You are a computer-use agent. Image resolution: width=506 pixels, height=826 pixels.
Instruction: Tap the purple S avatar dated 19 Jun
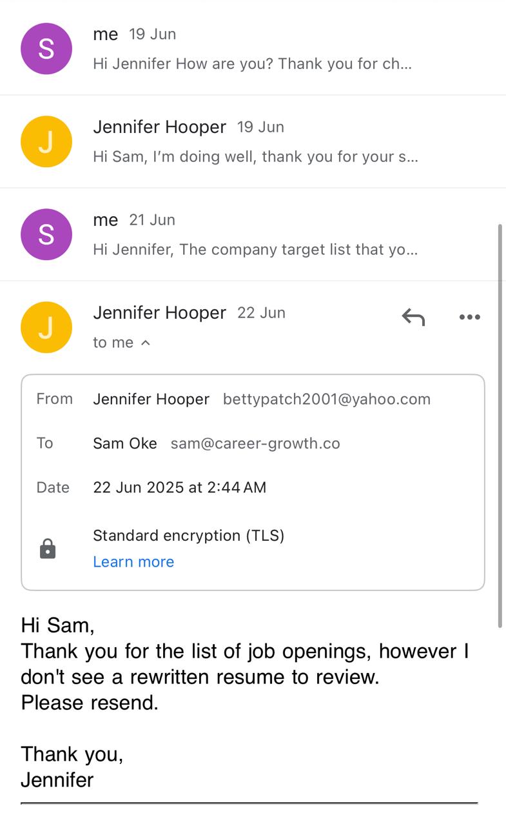pyautogui.click(x=46, y=49)
